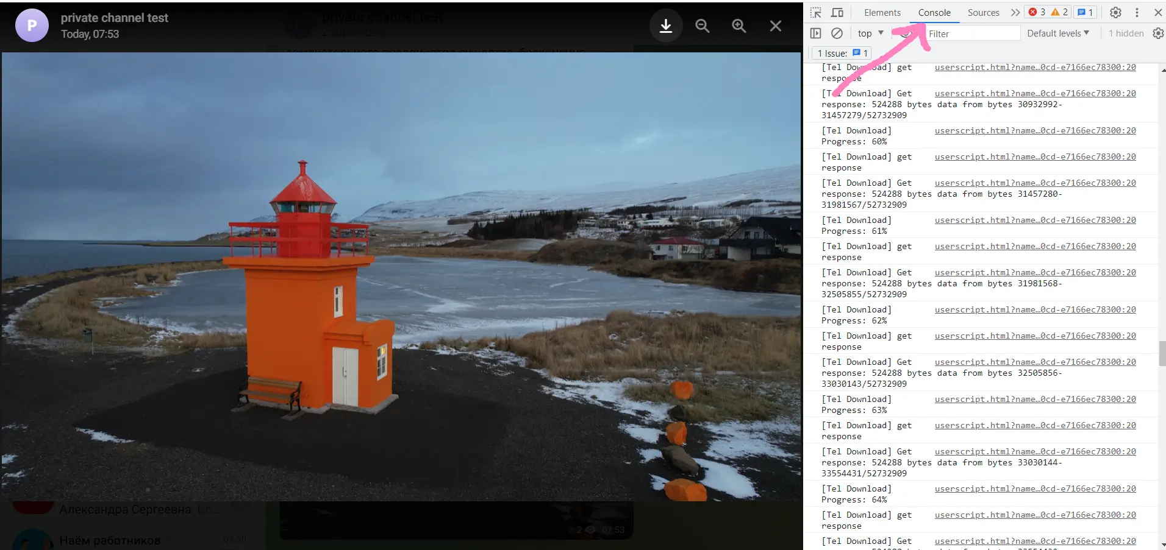Toggle the console sidebar
1166x550 pixels.
click(816, 33)
